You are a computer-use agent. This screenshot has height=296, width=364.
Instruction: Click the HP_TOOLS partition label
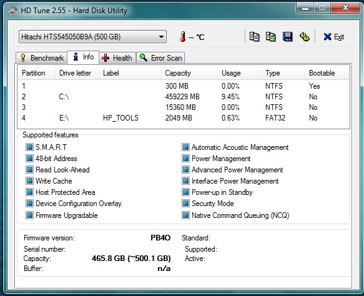[121, 118]
